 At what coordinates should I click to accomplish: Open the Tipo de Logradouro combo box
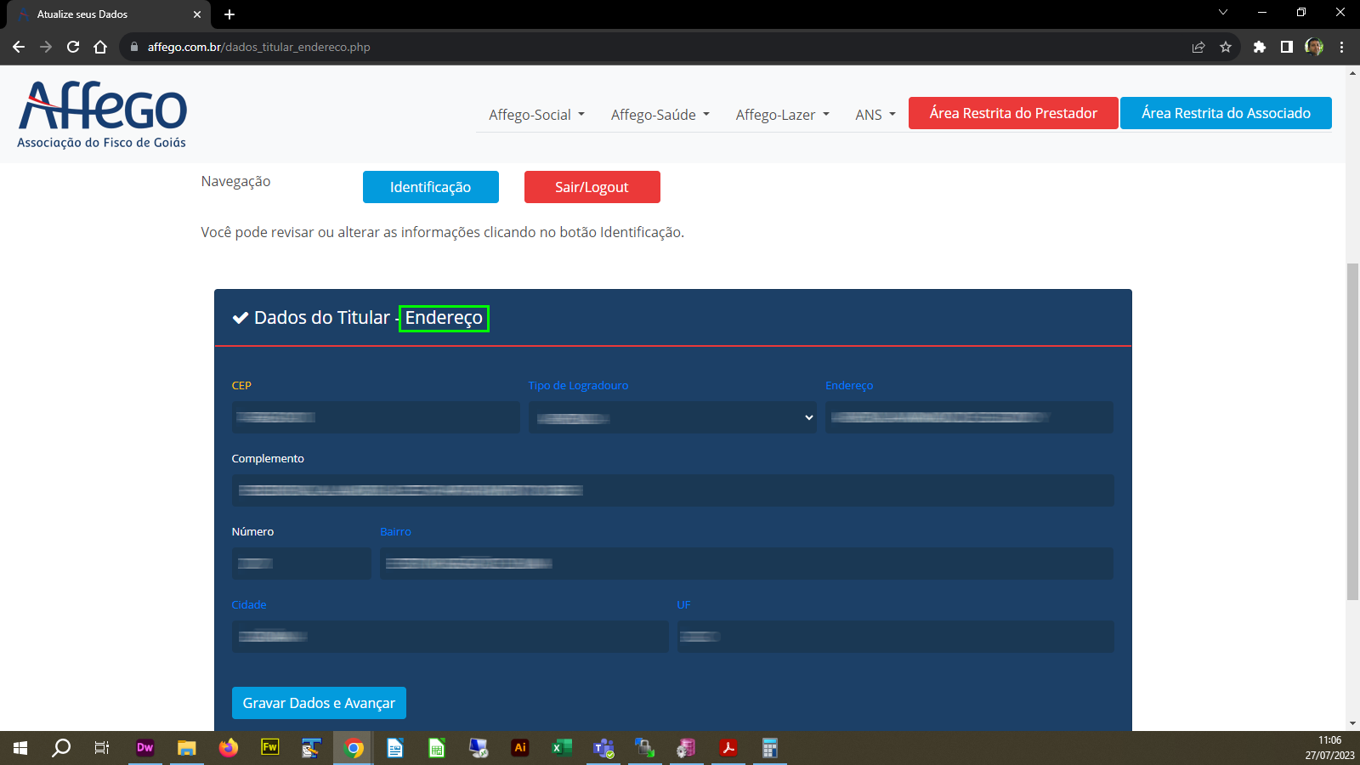coord(672,417)
